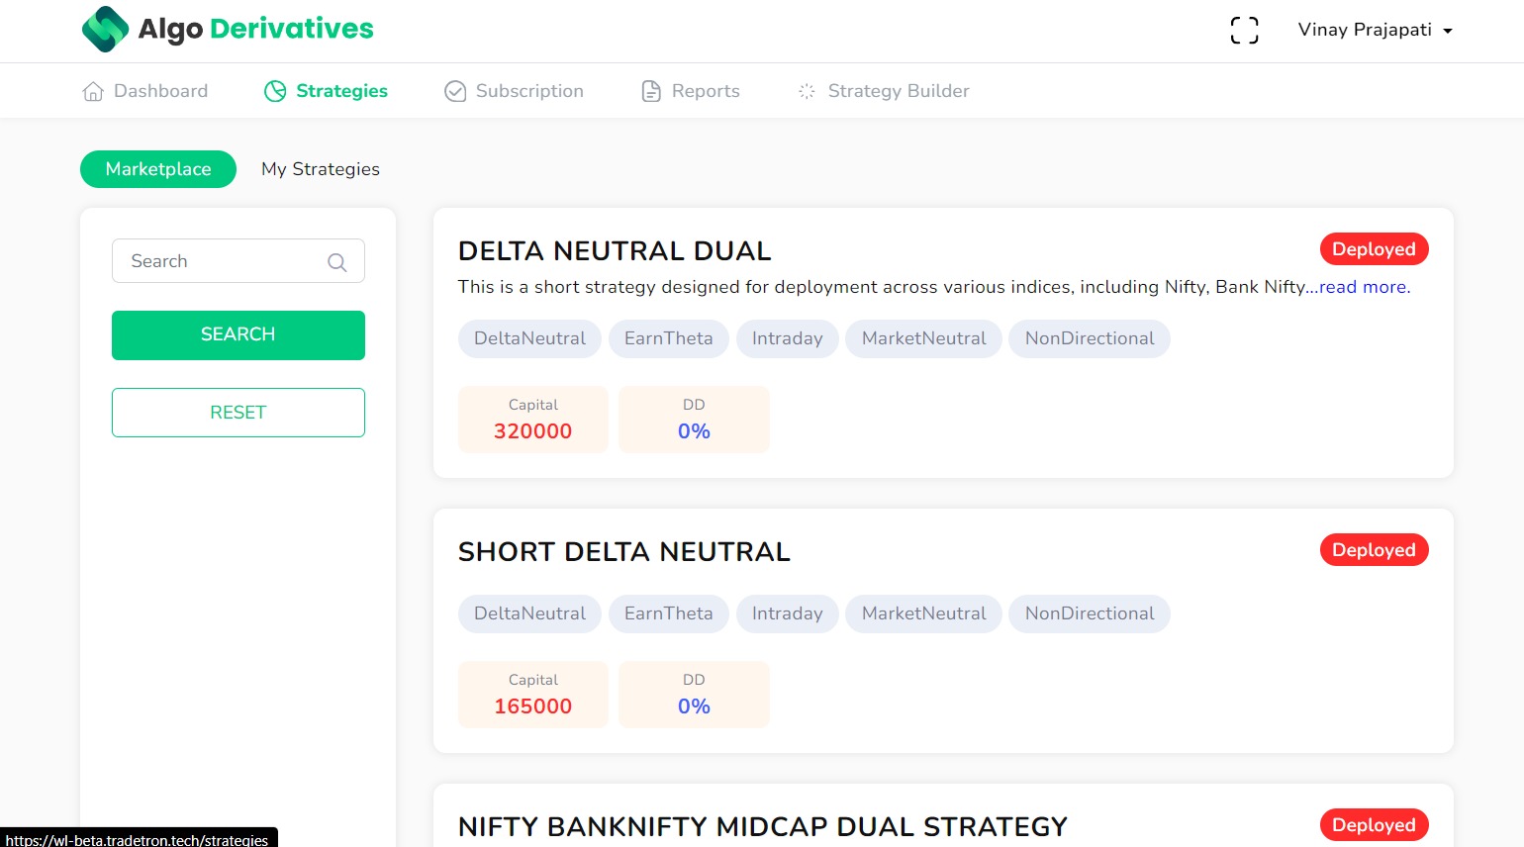Image resolution: width=1524 pixels, height=847 pixels.
Task: Open the SHORT DELTA NEUTRAL strategy title
Action: (x=623, y=552)
